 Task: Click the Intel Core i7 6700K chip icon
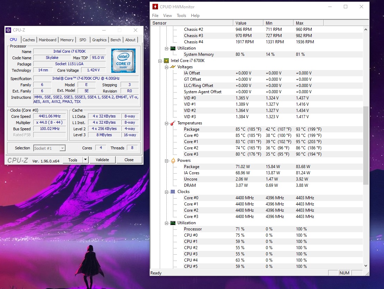(166, 61)
